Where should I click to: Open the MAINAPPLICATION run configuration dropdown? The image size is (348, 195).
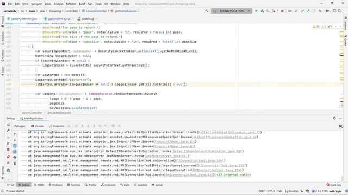232,11
